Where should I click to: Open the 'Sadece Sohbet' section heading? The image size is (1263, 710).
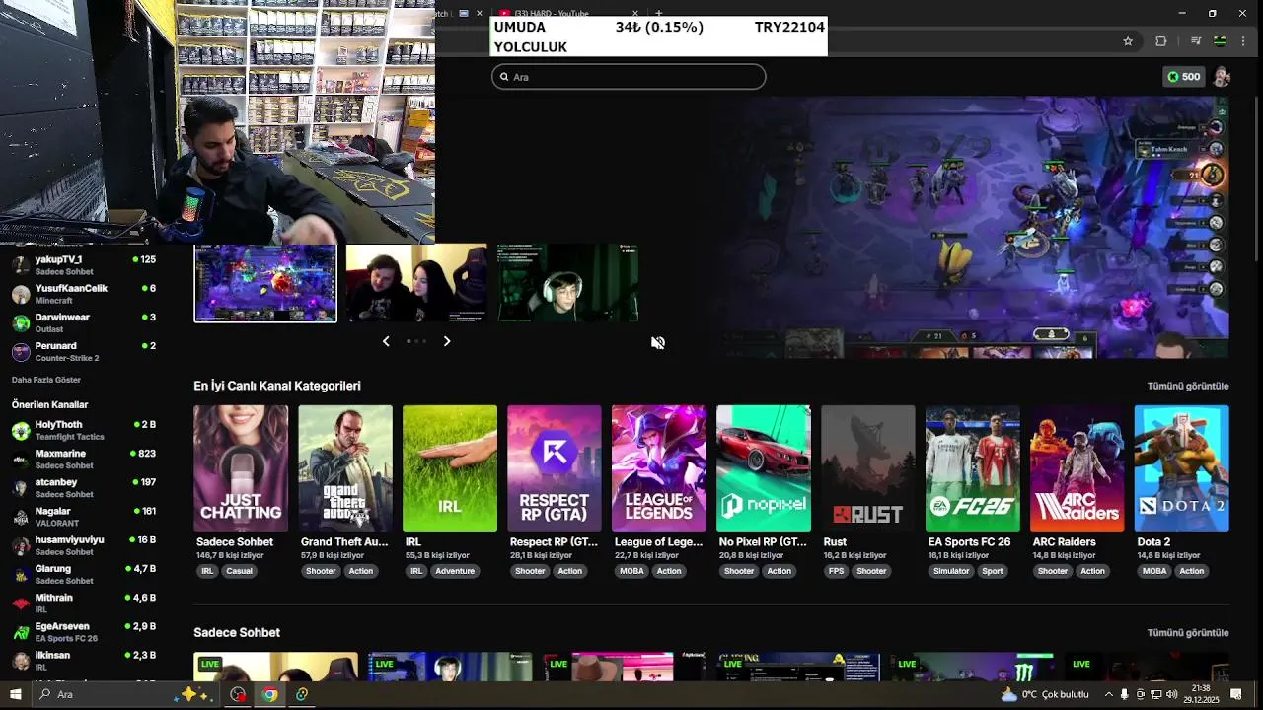click(237, 633)
